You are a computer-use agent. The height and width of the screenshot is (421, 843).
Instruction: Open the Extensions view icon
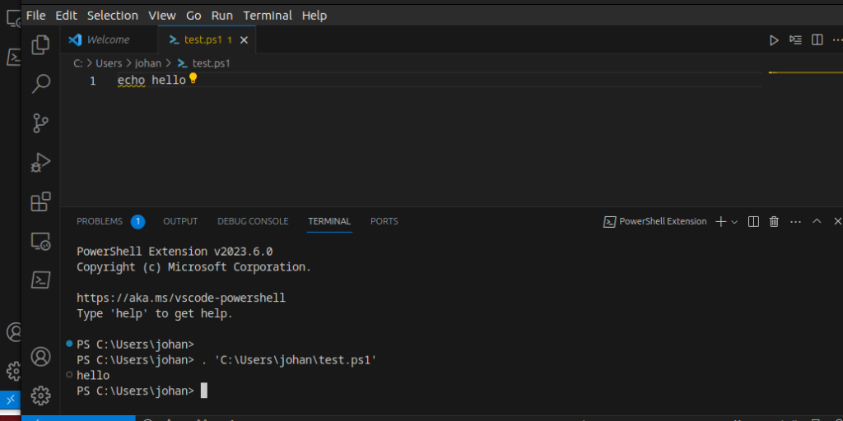tap(41, 202)
